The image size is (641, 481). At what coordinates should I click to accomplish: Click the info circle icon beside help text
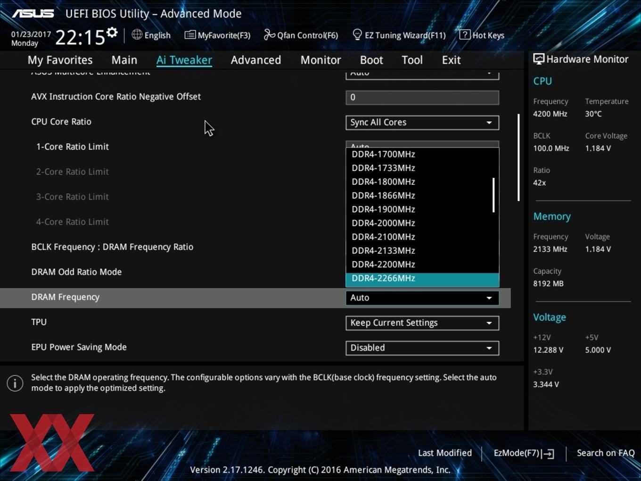point(15,383)
